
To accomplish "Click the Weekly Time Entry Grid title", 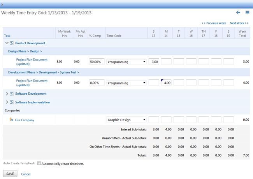I will [x=46, y=13].
